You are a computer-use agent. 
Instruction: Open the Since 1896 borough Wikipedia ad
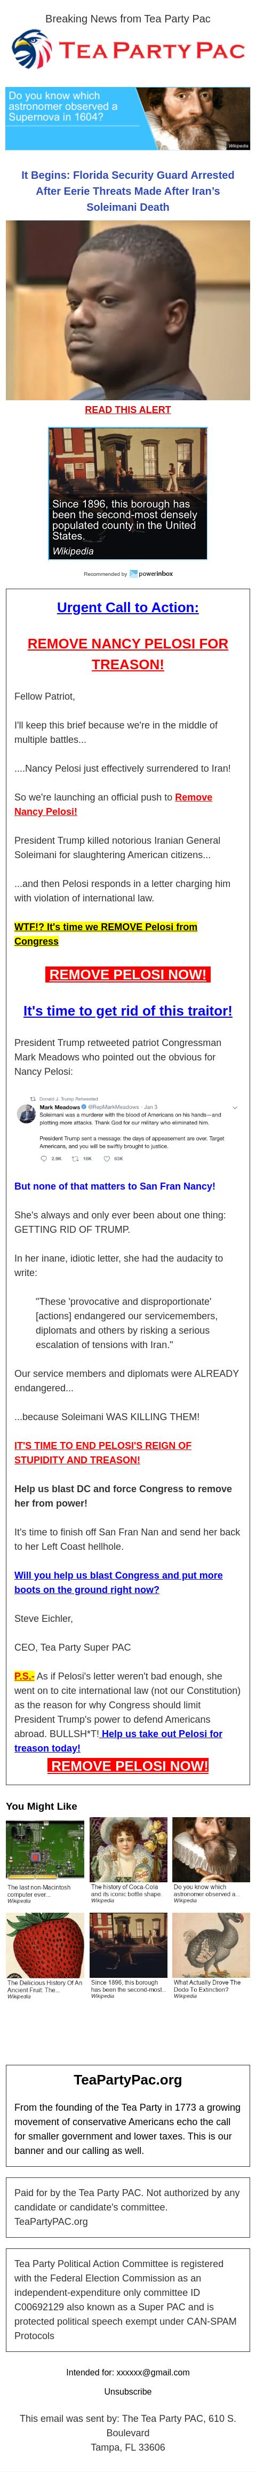point(127,493)
